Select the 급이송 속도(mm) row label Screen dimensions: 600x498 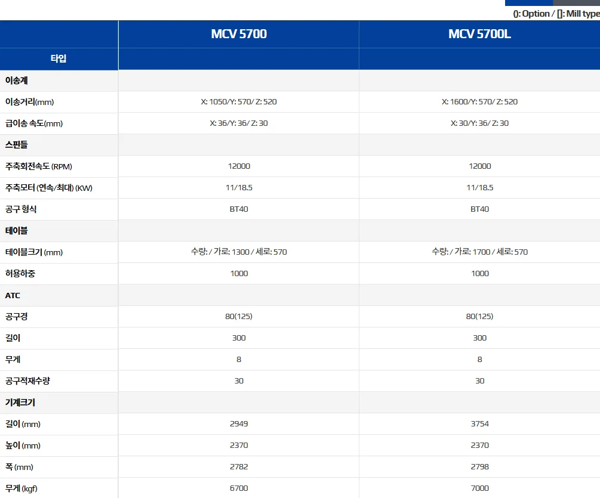[33, 123]
